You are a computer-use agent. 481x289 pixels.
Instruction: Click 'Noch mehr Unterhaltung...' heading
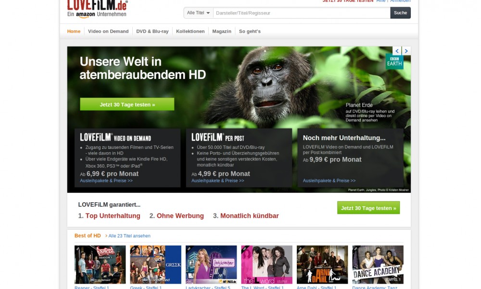(344, 138)
